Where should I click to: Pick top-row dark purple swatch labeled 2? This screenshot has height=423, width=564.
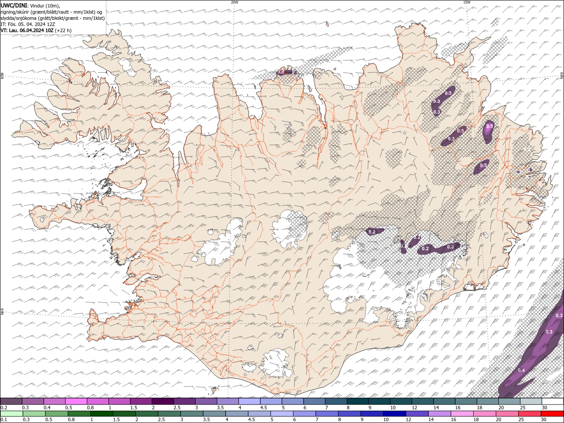point(163,401)
